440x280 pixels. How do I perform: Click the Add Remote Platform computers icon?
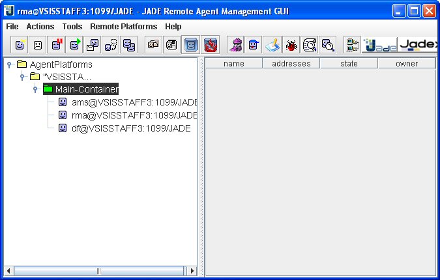coord(353,44)
